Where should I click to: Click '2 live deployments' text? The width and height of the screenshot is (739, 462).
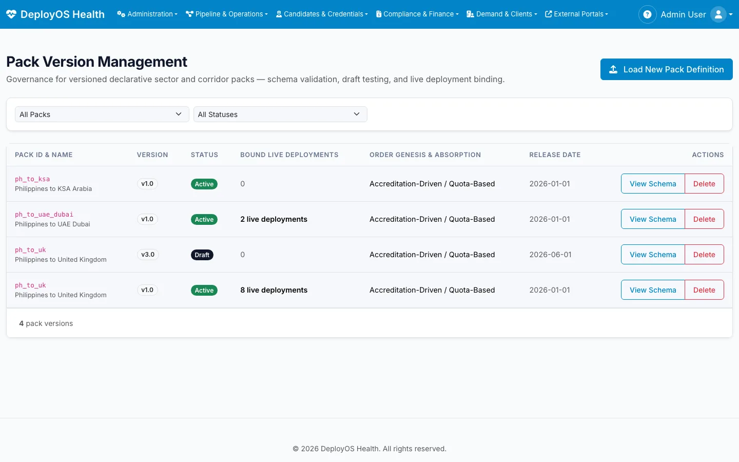pyautogui.click(x=274, y=219)
